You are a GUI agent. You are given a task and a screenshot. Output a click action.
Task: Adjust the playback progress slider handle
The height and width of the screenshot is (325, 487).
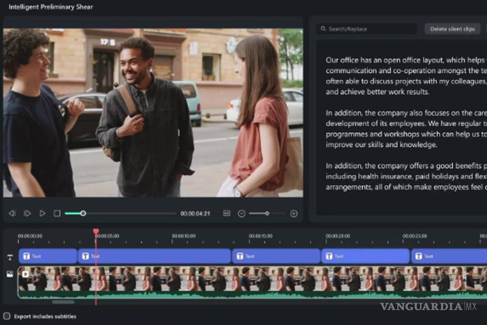pos(83,212)
